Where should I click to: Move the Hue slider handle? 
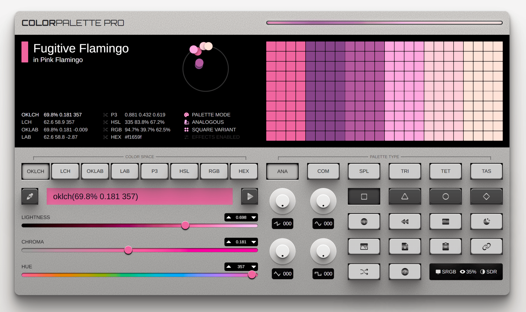click(x=252, y=275)
